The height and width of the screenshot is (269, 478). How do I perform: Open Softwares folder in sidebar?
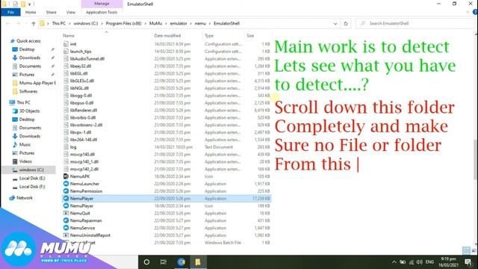tap(28, 91)
